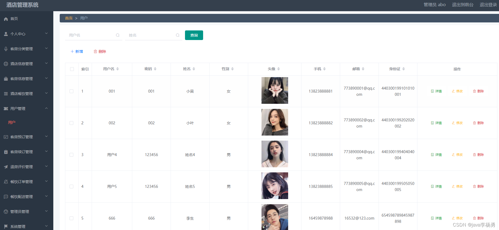Screen dimensions: 499x230
Task: Expand the 酒店信息管理 menu chevron
Action: (46, 63)
